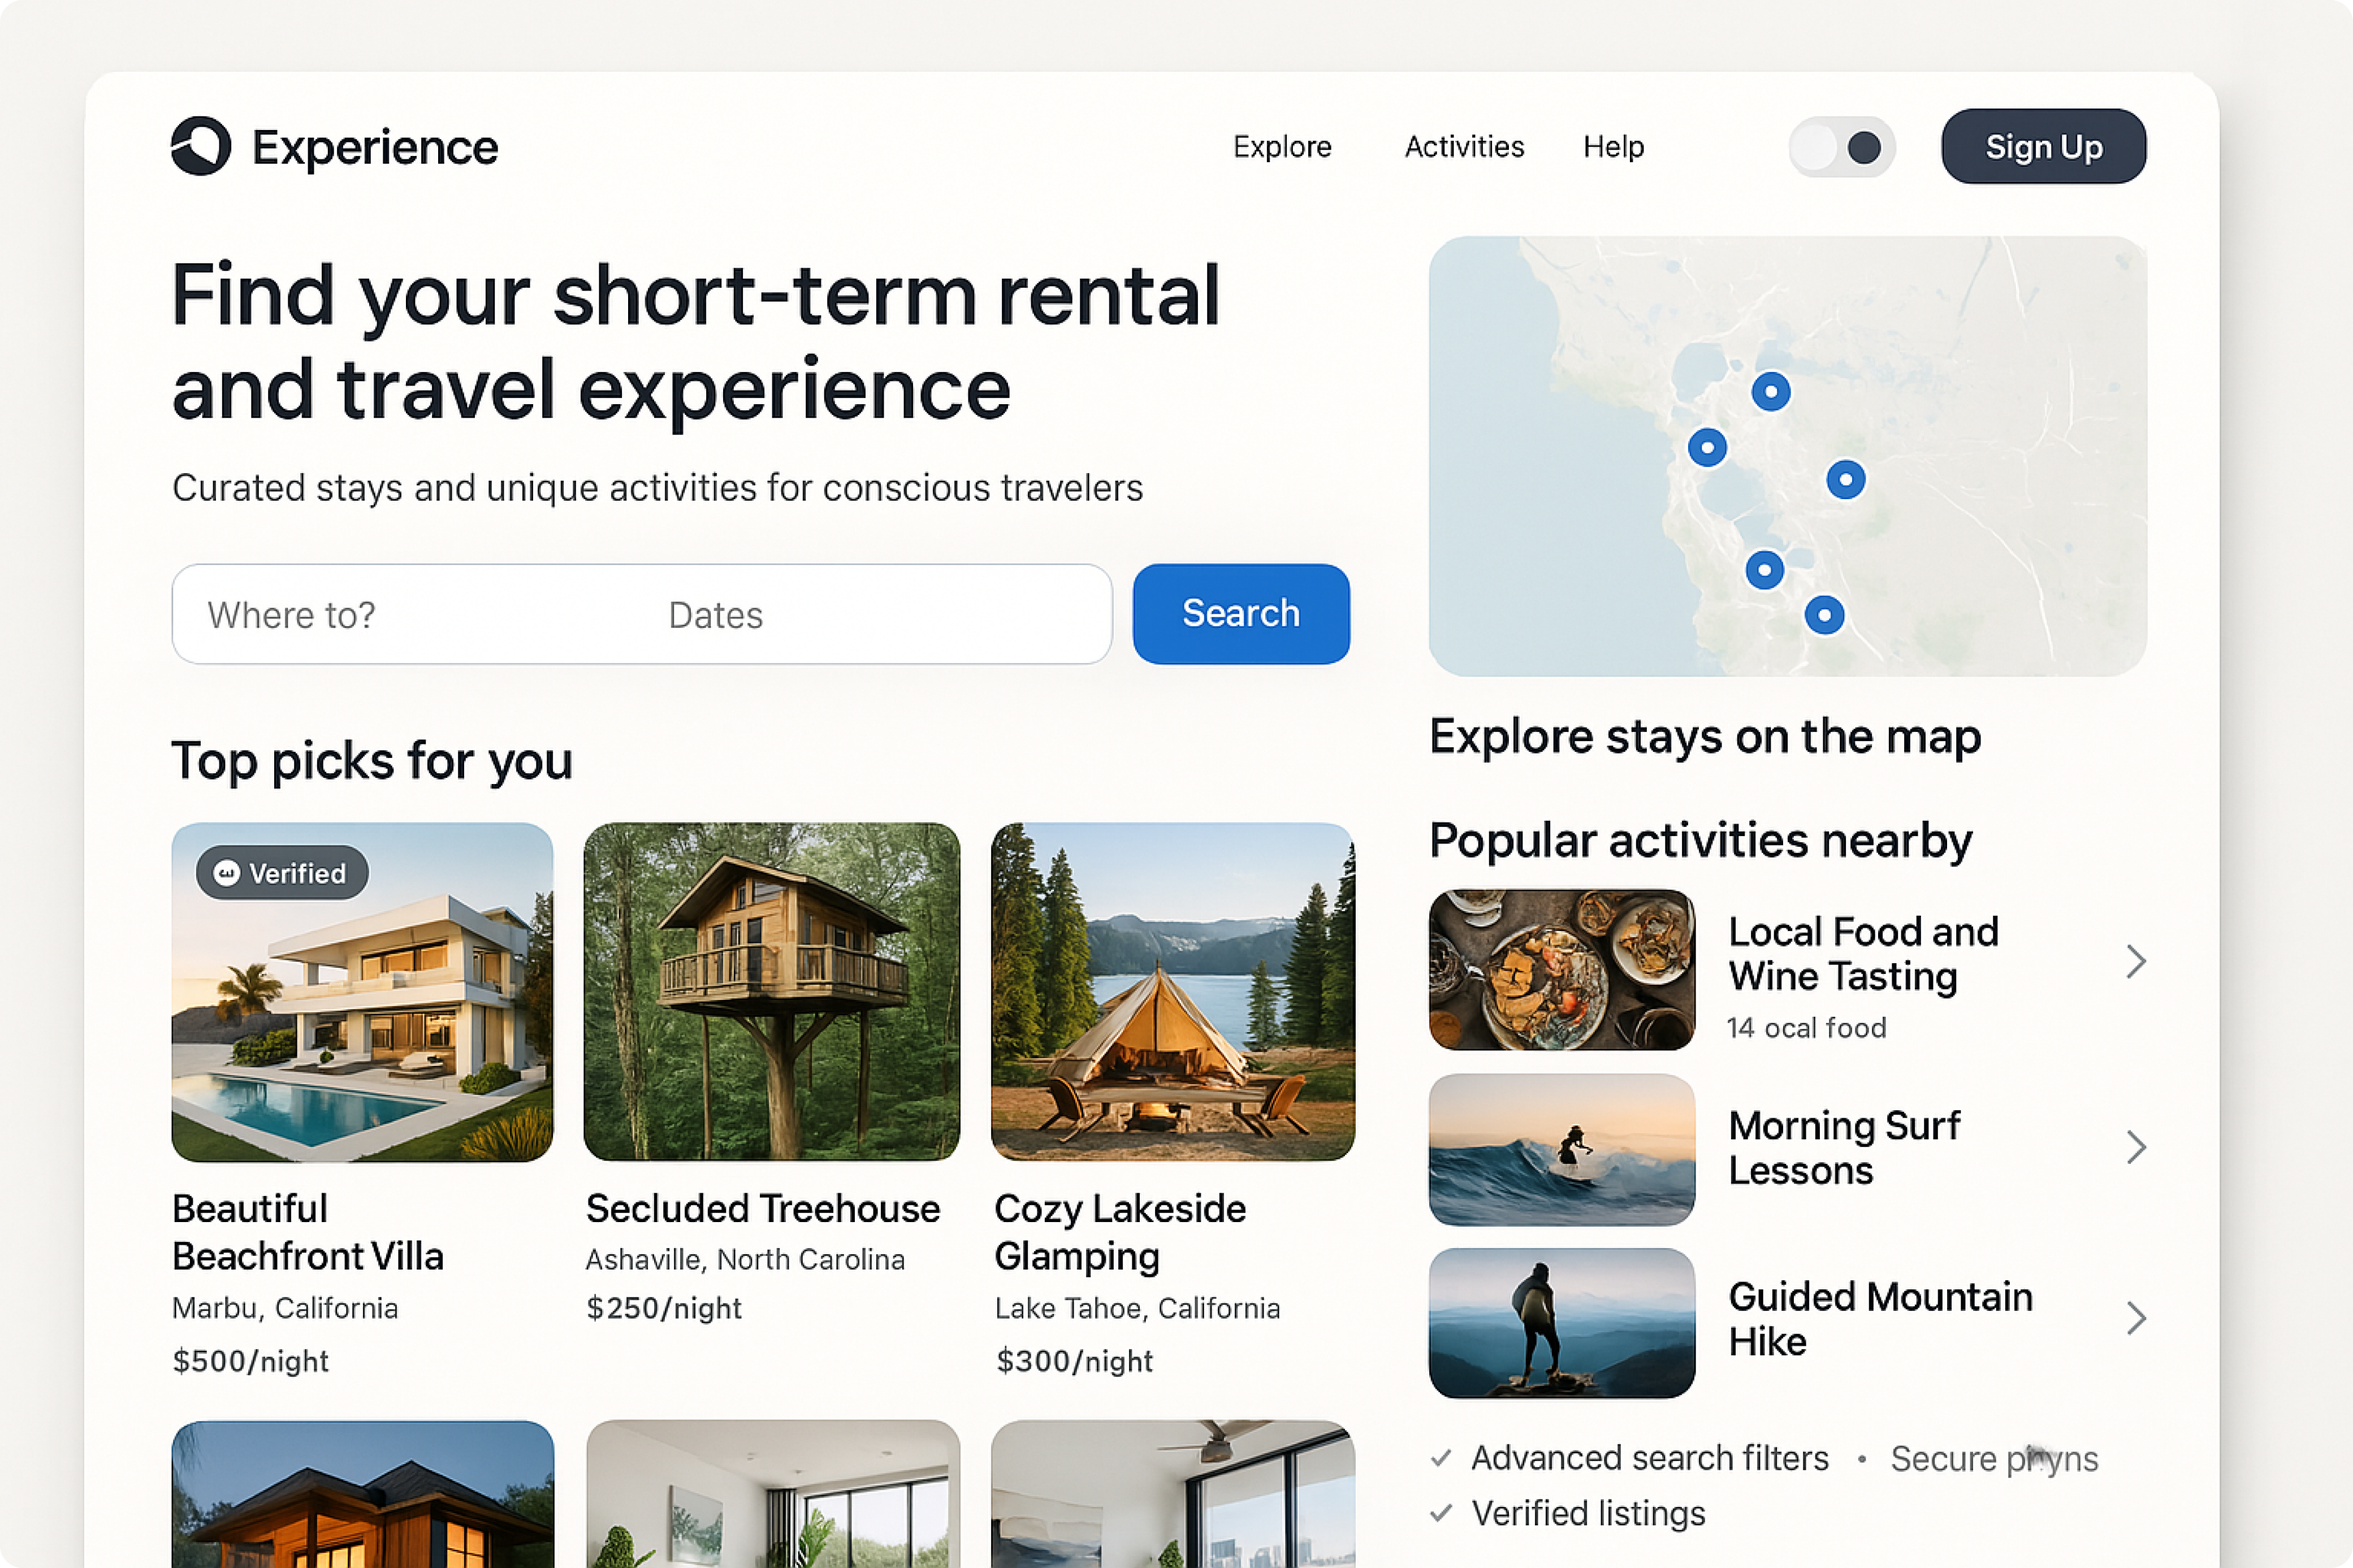Click the topmost blue map pin
Image resolution: width=2353 pixels, height=1568 pixels.
(x=1771, y=392)
